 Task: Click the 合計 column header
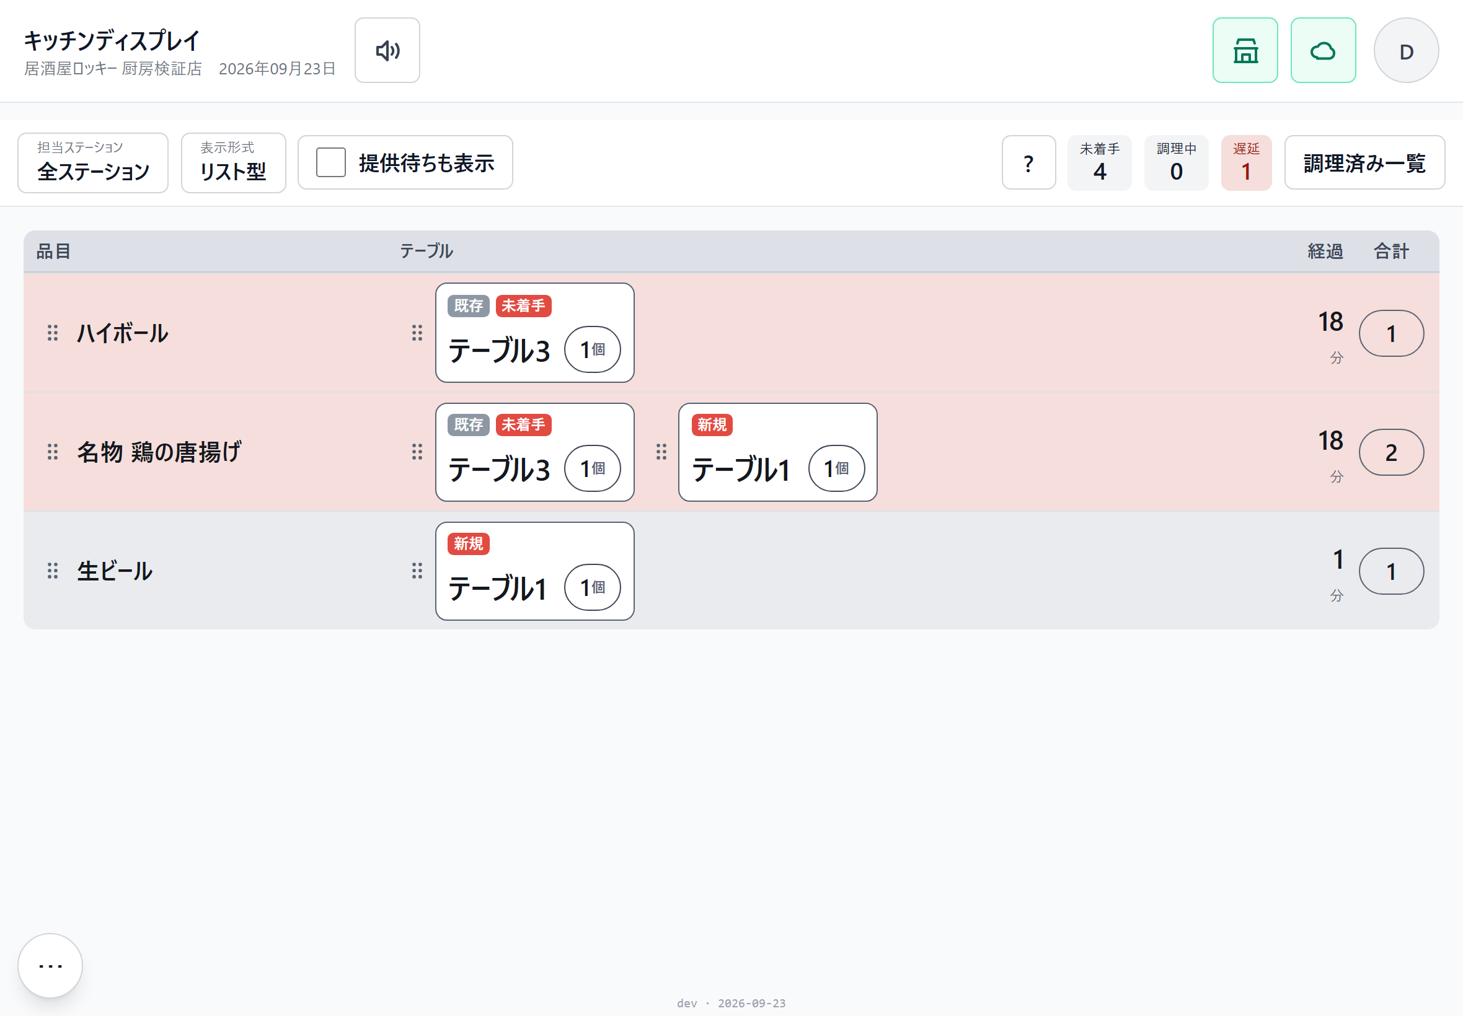1392,251
